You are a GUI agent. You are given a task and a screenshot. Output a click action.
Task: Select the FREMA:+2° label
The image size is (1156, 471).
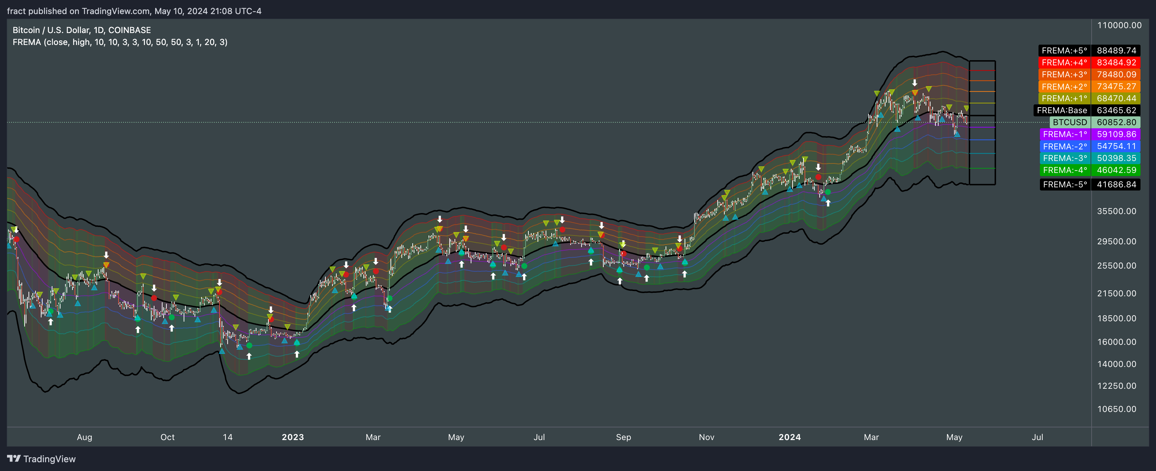pyautogui.click(x=1065, y=86)
